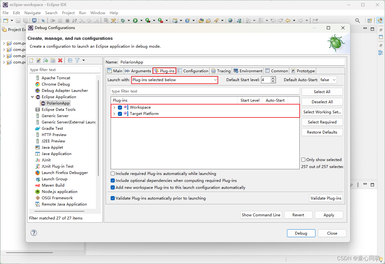The height and width of the screenshot is (264, 385).
Task: Click the filter launch configurations funnel icon
Action: (77, 60)
